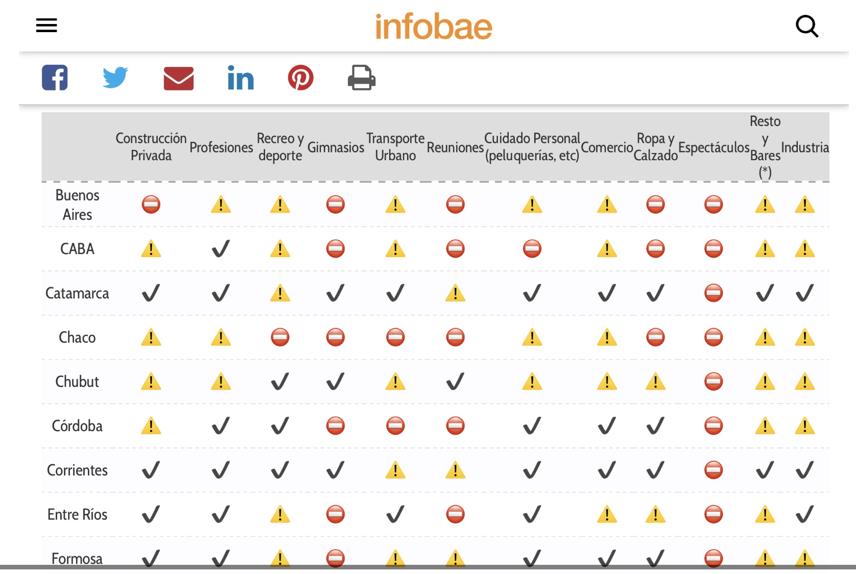Share the article on Facebook
This screenshot has height=574, width=856.
pyautogui.click(x=55, y=78)
